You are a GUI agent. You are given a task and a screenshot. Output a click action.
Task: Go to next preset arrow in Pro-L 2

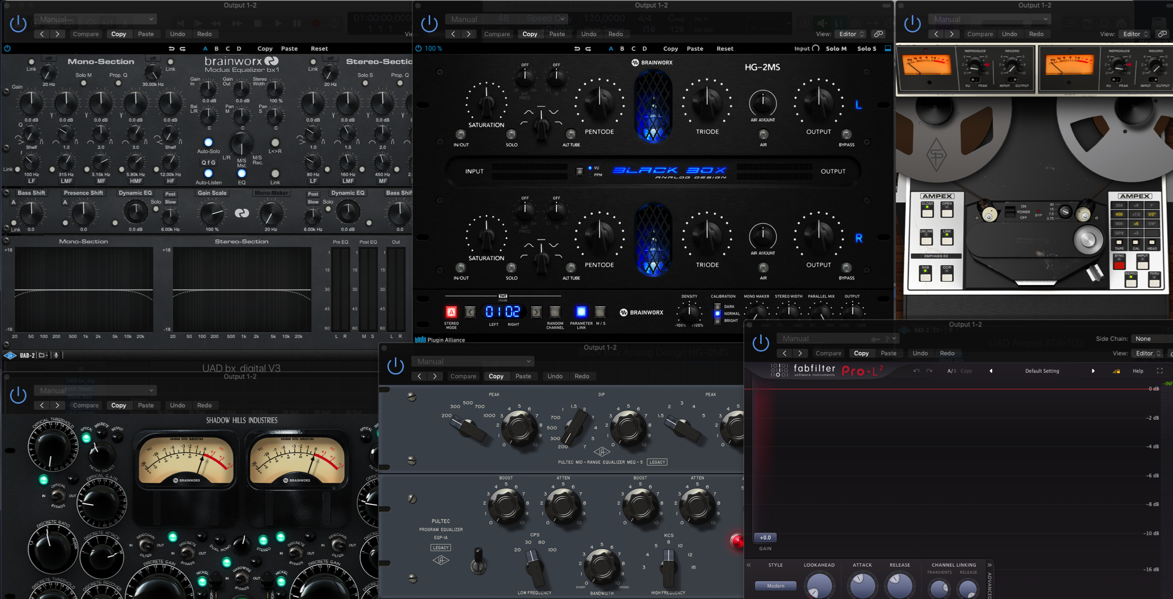tap(1093, 371)
